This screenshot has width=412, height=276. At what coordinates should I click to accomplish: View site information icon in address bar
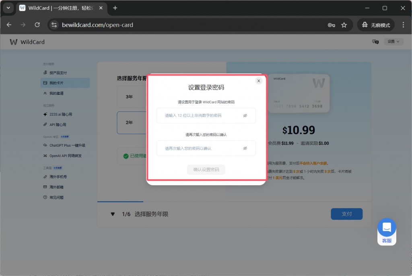click(54, 25)
